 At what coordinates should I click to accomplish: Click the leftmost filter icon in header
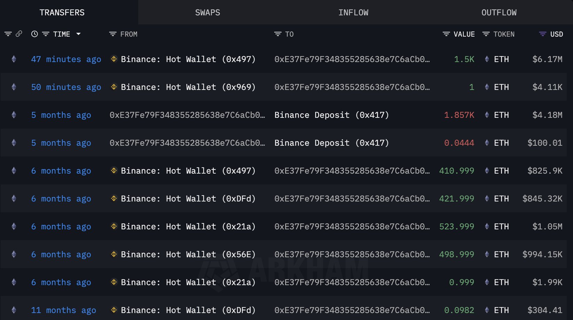tap(8, 34)
